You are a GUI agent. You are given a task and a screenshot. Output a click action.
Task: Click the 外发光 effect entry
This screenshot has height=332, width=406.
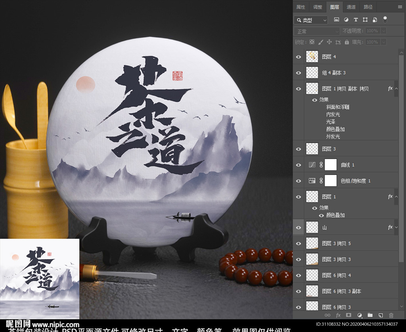(333, 137)
